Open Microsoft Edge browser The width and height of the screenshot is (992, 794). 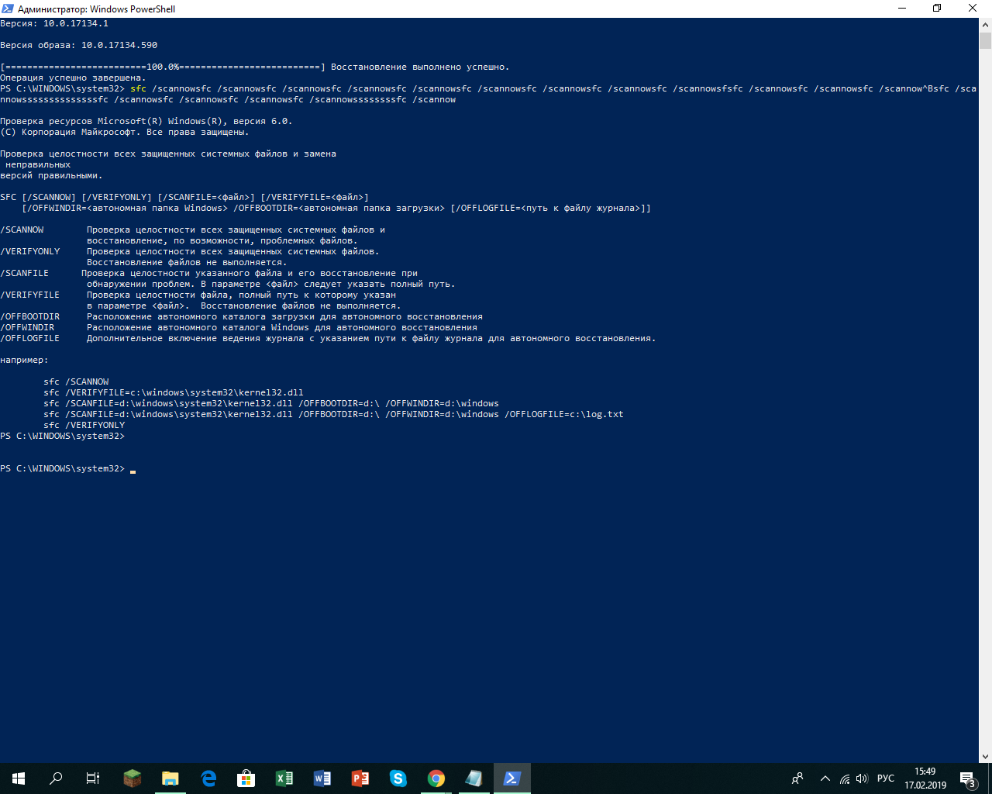[x=208, y=778]
